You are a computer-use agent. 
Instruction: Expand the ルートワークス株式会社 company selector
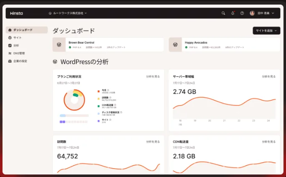(68, 13)
